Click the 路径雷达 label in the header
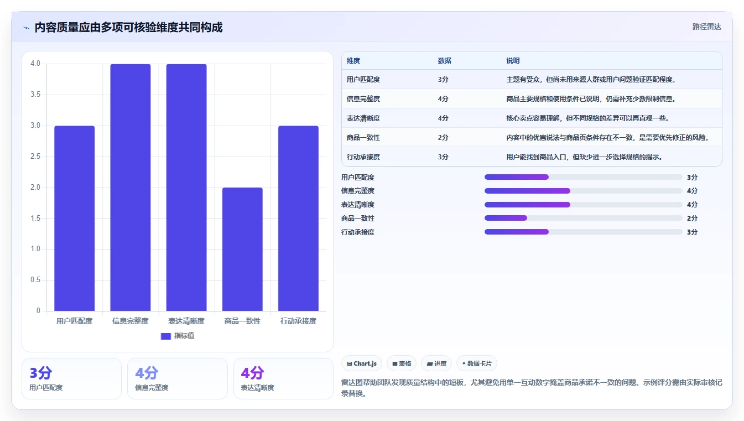Viewport: 744px width, 421px height. [x=706, y=27]
